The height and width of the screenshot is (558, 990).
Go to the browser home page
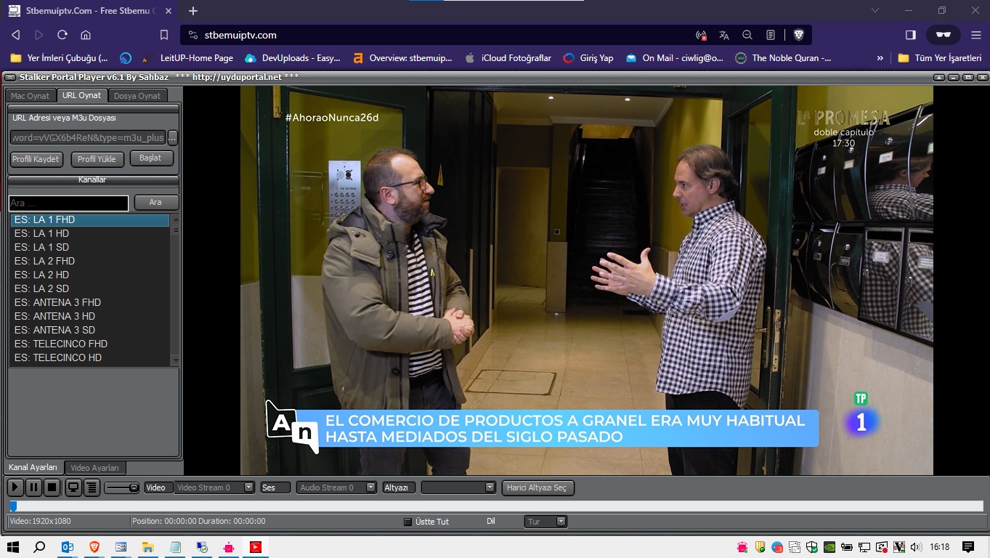(86, 35)
